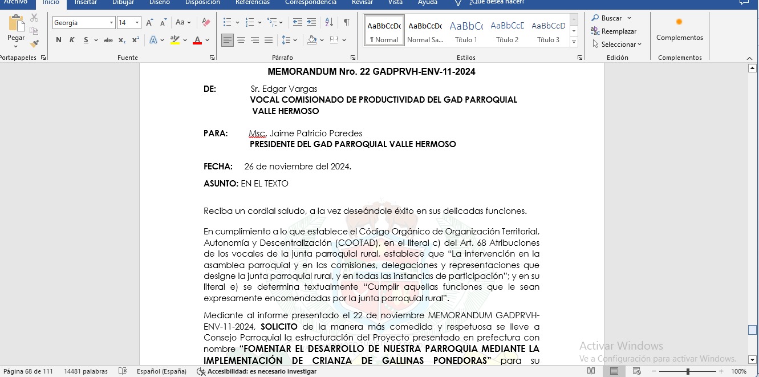Click the Clear Formatting eraser icon
The width and height of the screenshot is (759, 377).
(206, 23)
